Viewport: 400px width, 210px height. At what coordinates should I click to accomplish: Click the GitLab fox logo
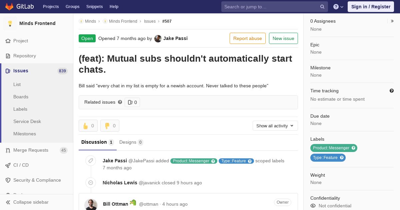click(9, 7)
